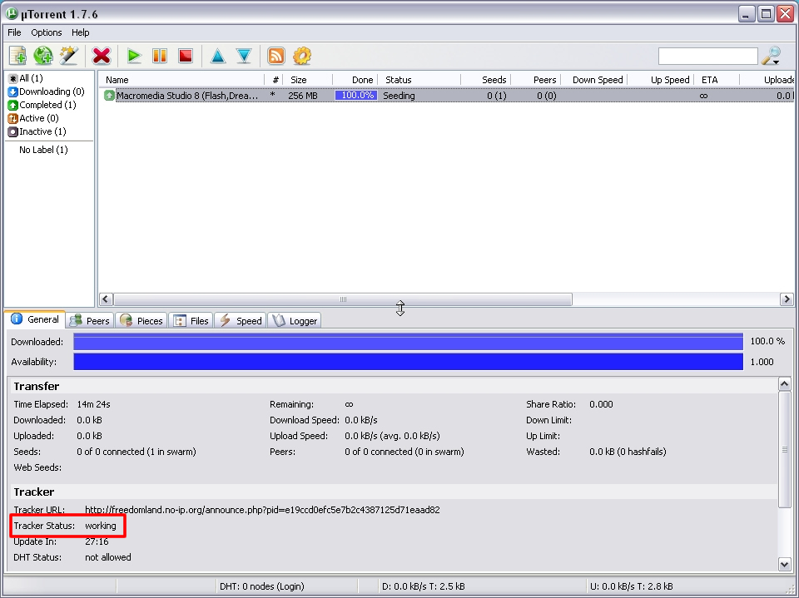The width and height of the screenshot is (799, 598).
Task: Click Add Torrent from URL icon
Action: [x=42, y=56]
